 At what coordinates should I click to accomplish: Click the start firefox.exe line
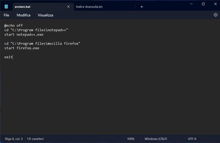click(22, 48)
